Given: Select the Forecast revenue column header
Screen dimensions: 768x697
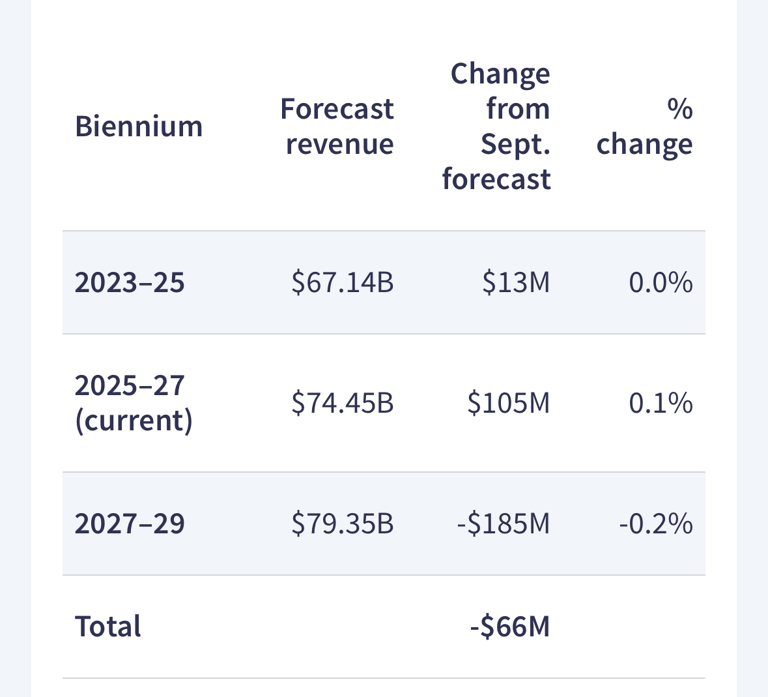Looking at the screenshot, I should coord(337,126).
